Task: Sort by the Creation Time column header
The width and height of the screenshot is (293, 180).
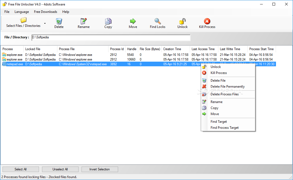Action: coord(176,49)
